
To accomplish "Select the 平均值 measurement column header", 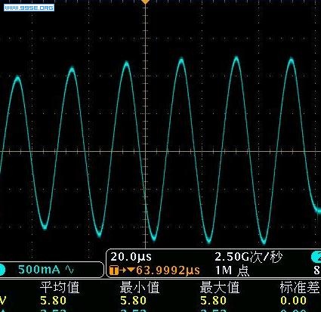I will [60, 287].
